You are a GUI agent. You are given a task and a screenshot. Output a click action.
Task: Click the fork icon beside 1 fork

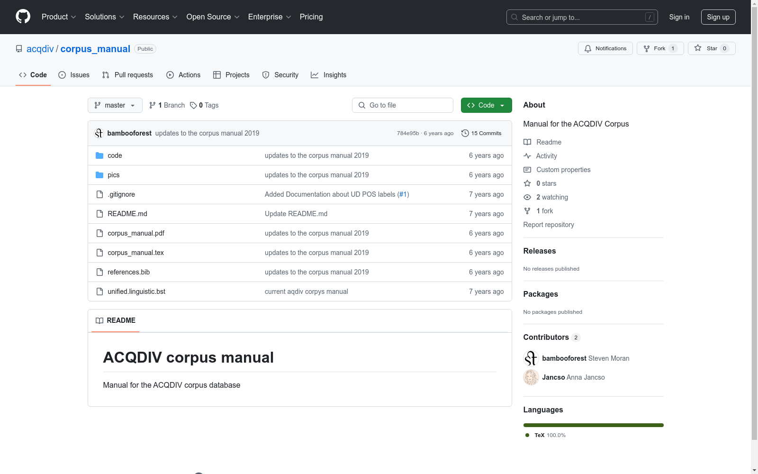[527, 211]
